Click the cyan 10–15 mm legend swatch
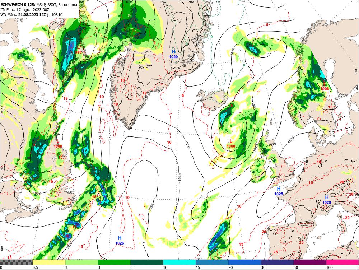This screenshot has height=270, width=359. click(x=179, y=262)
